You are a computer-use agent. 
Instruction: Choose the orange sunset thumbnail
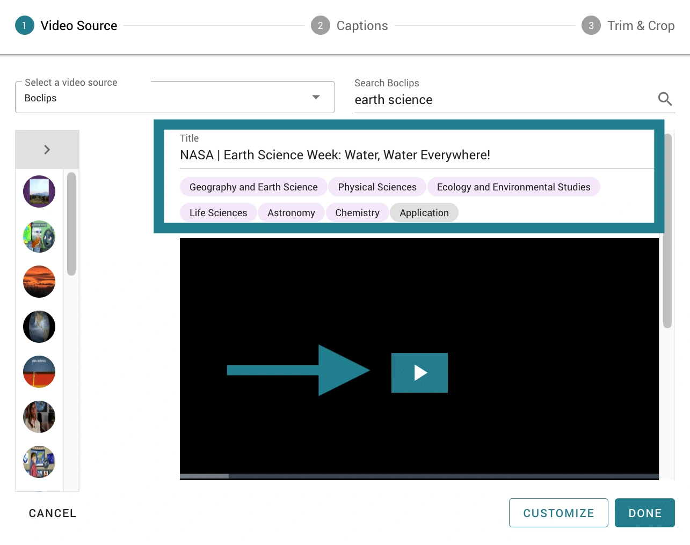39,282
